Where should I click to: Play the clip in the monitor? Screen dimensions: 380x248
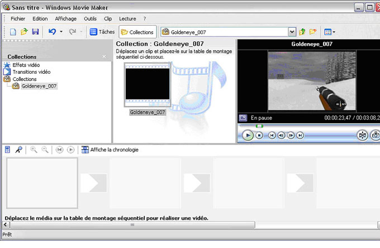(x=248, y=135)
